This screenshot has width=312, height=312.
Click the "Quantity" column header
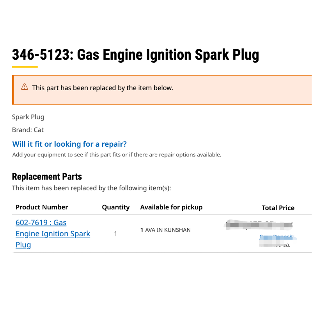point(116,207)
